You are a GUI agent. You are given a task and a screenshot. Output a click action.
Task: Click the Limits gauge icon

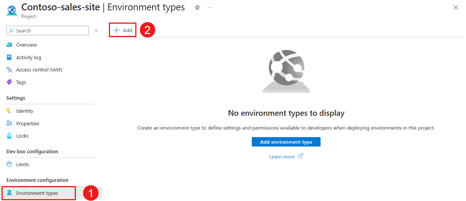[10, 164]
